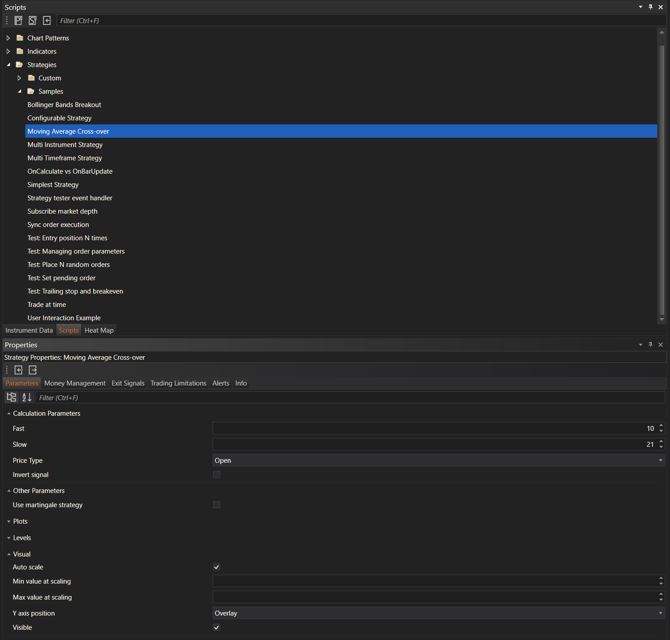Expand the Chart Patterns folder

point(8,38)
